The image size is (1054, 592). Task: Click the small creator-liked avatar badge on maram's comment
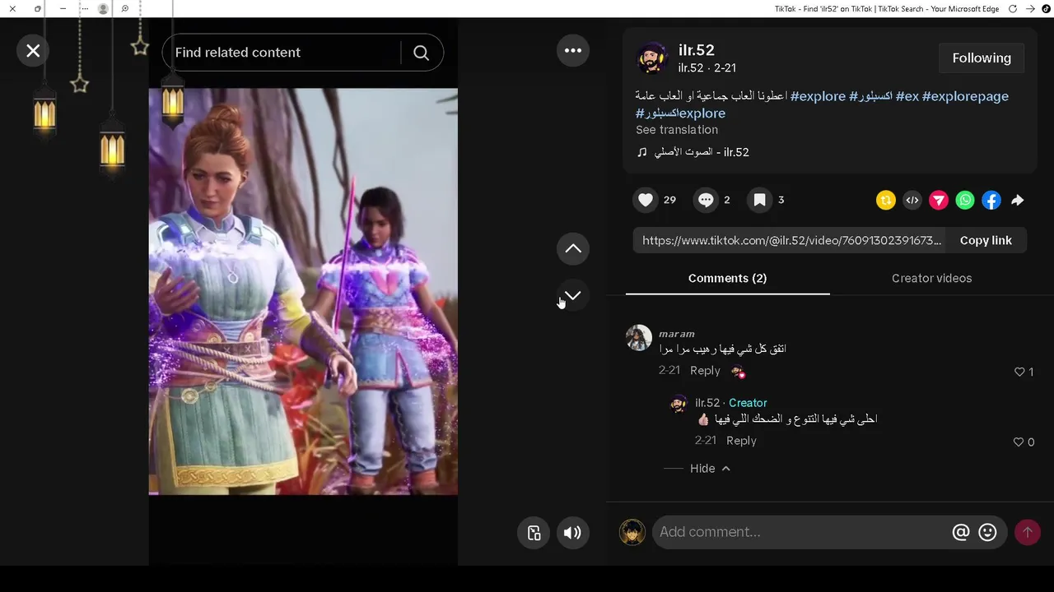pos(738,372)
